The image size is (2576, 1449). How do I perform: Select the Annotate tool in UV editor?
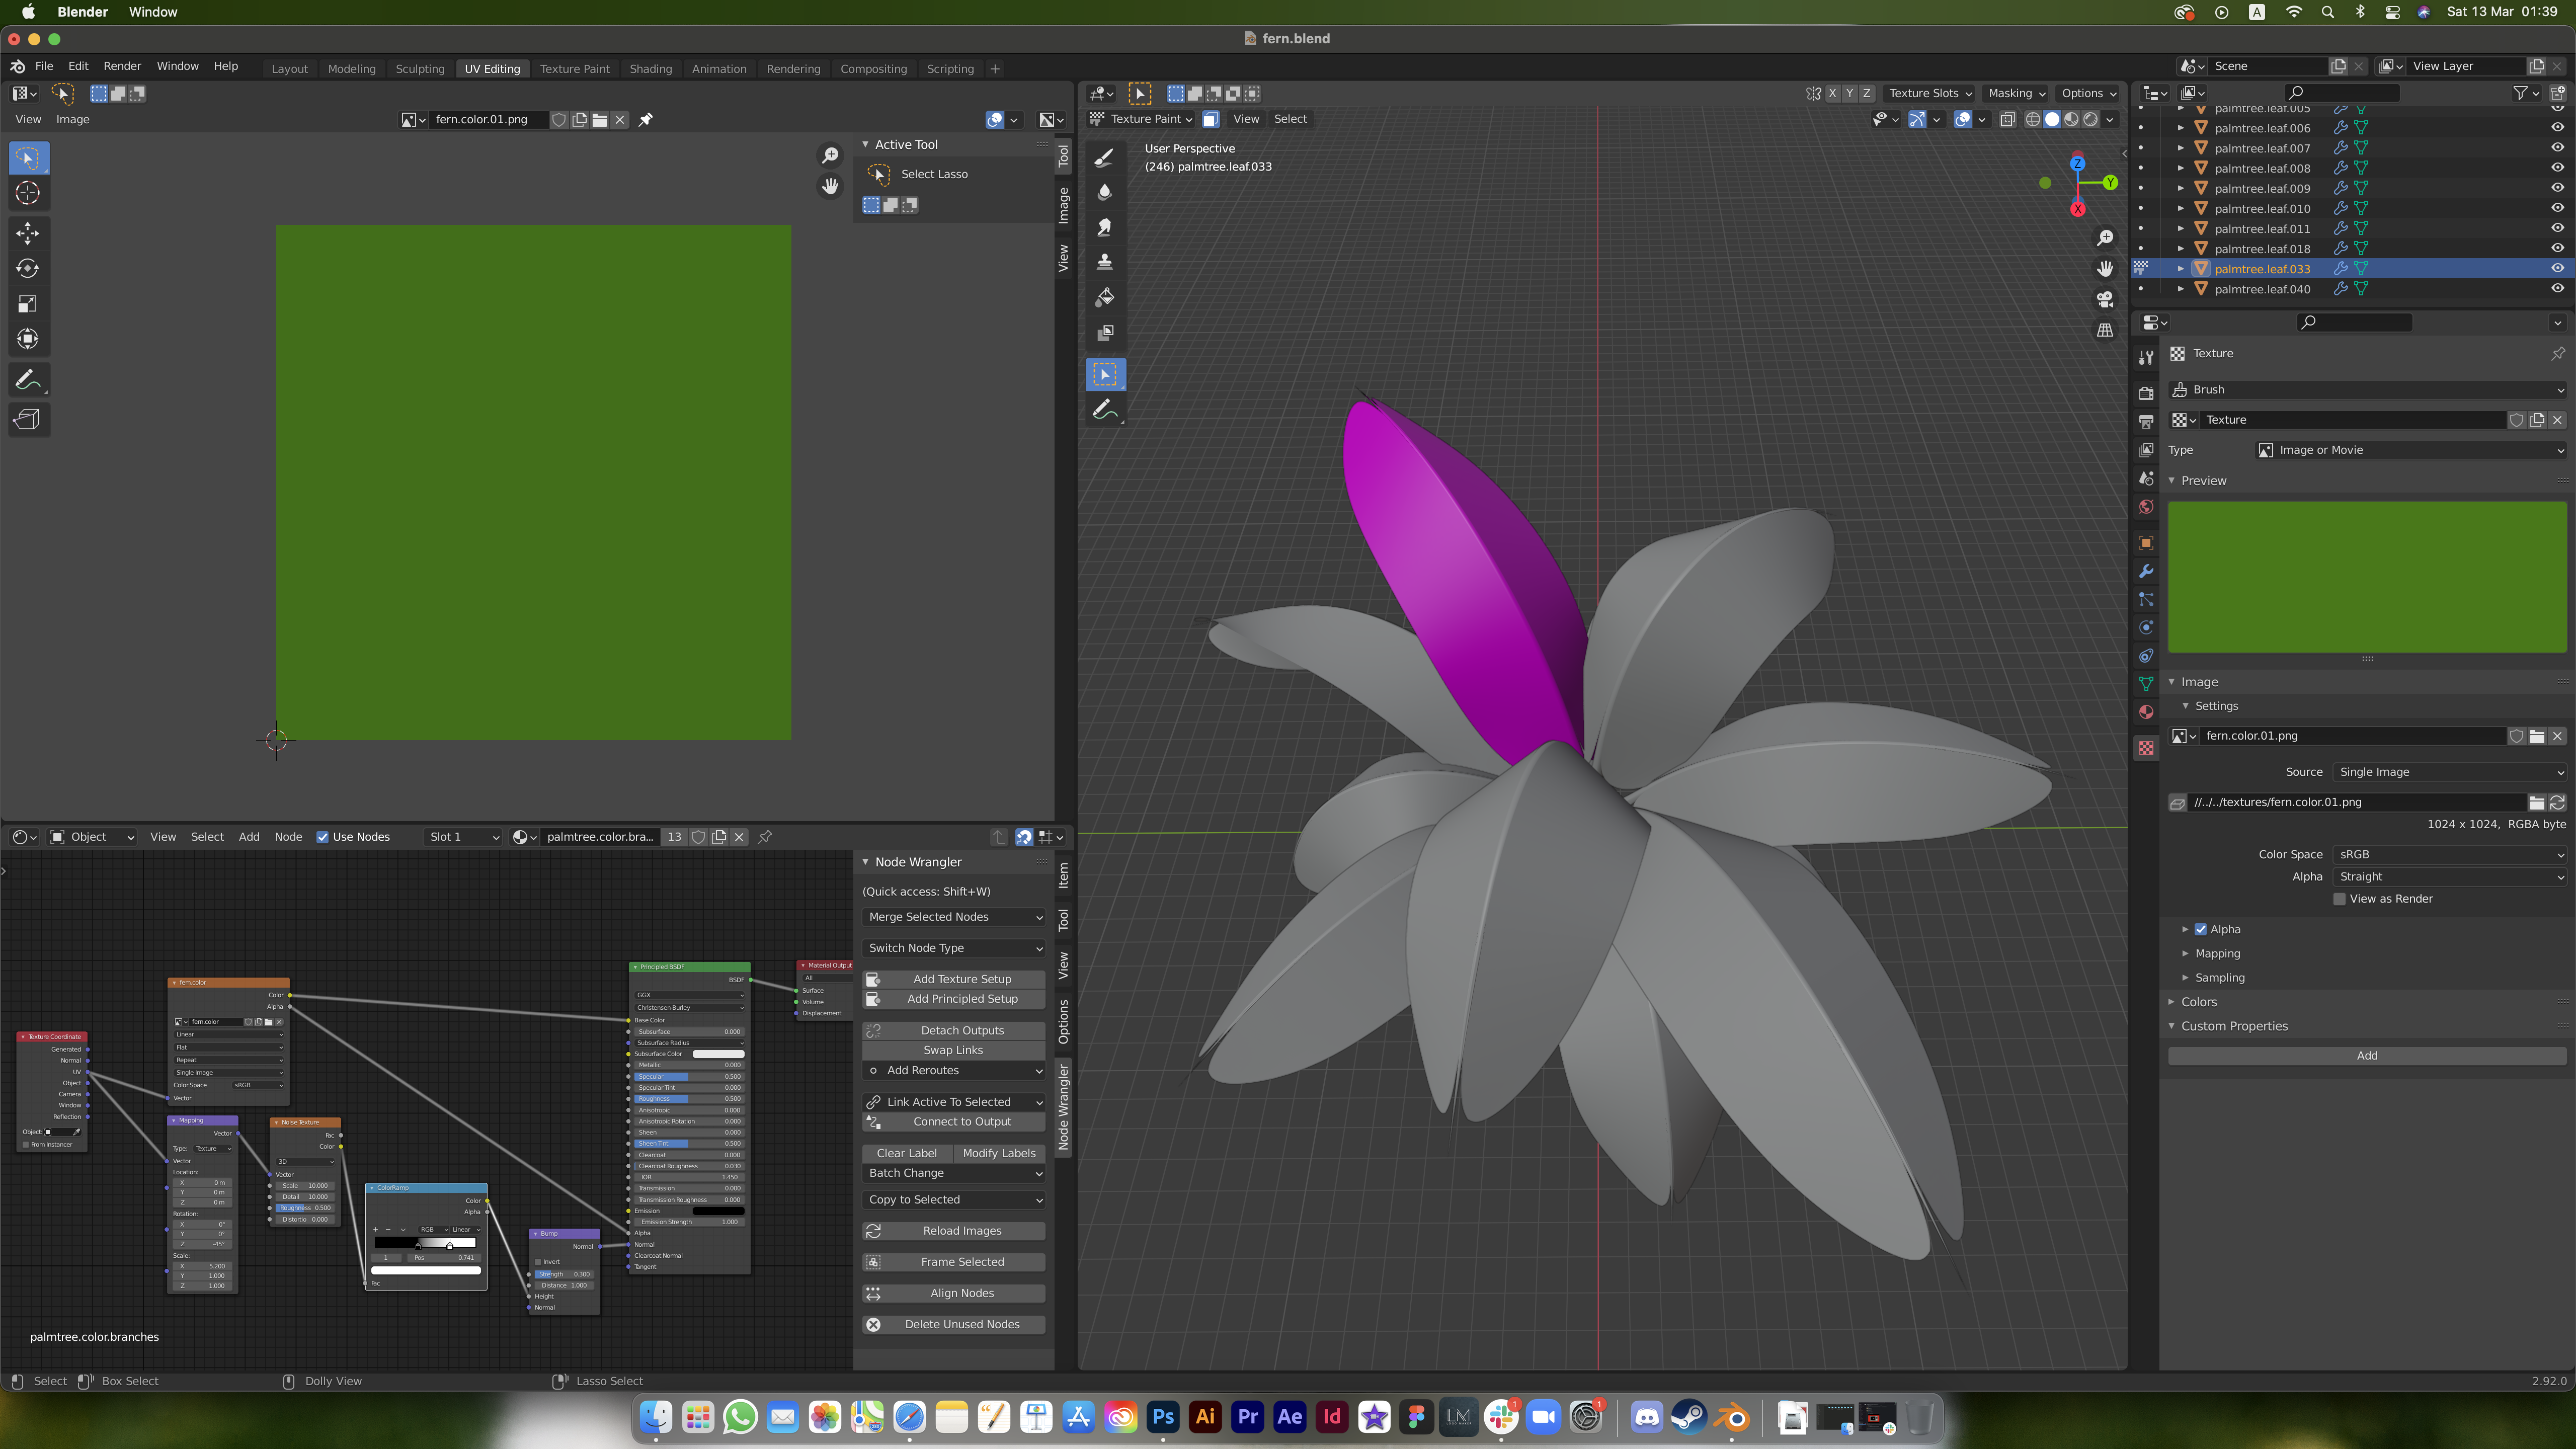click(x=28, y=380)
